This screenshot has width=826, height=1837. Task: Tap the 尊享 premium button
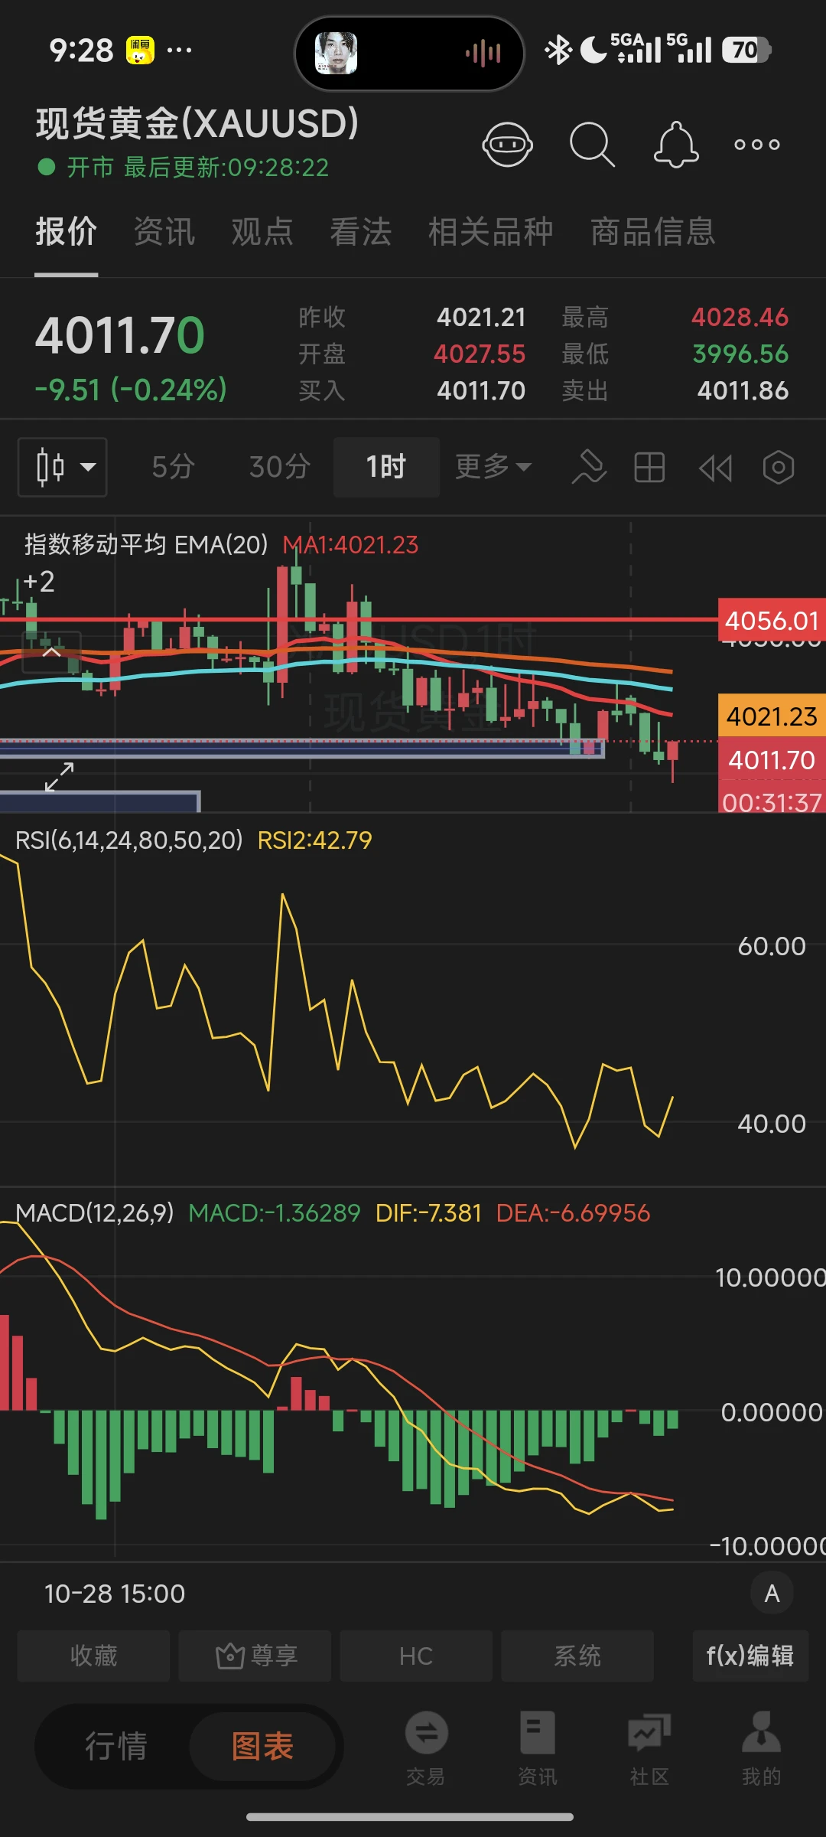point(255,1656)
